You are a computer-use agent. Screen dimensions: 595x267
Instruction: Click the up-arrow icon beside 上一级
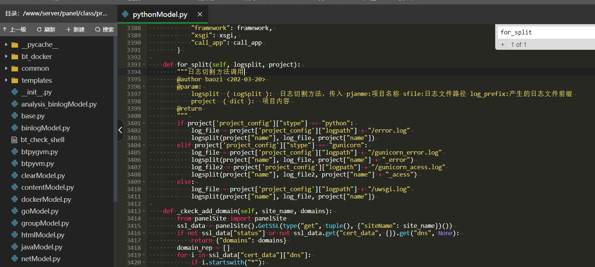pyautogui.click(x=5, y=29)
